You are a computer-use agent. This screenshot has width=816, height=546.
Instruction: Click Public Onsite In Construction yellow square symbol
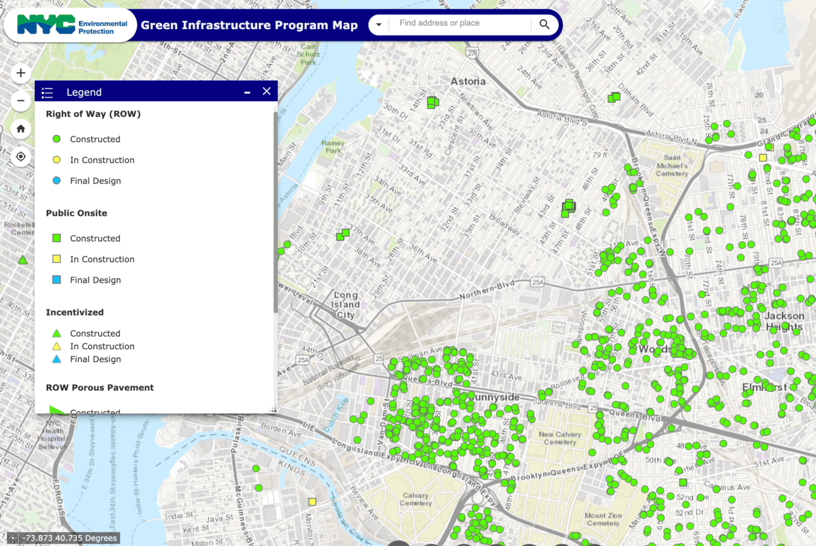pyautogui.click(x=57, y=259)
